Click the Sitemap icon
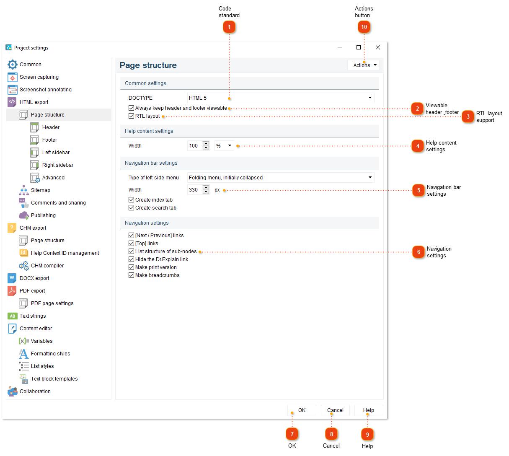 click(x=23, y=190)
